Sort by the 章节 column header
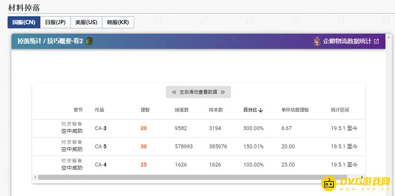395x196 pixels. click(x=78, y=110)
